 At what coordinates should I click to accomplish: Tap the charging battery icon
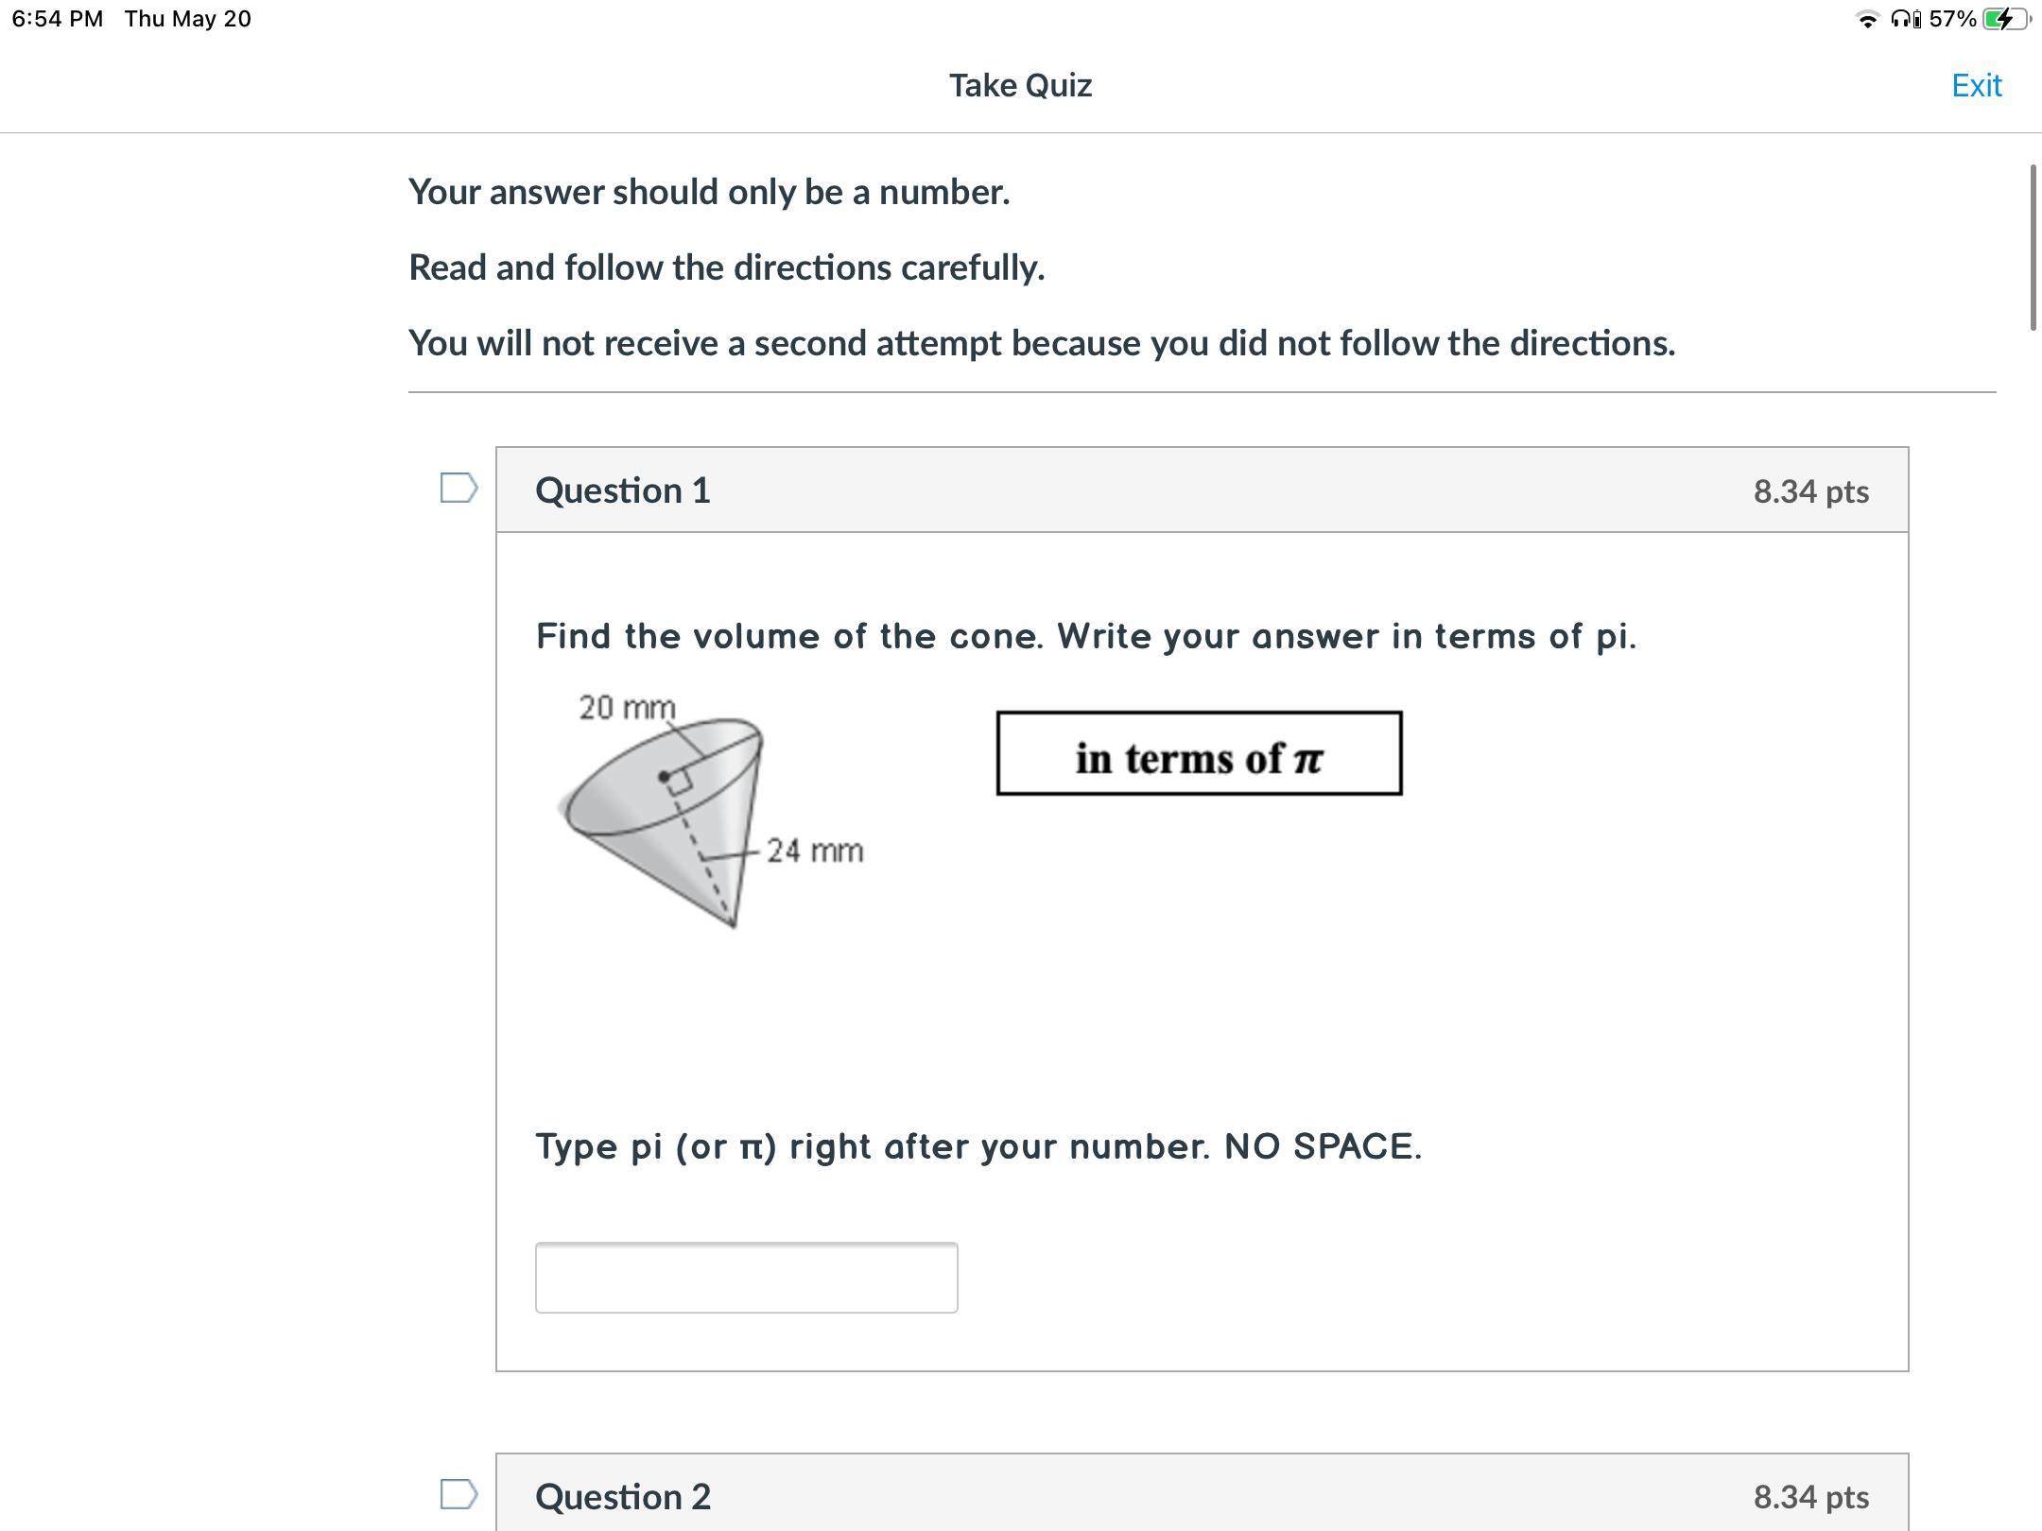[2005, 19]
